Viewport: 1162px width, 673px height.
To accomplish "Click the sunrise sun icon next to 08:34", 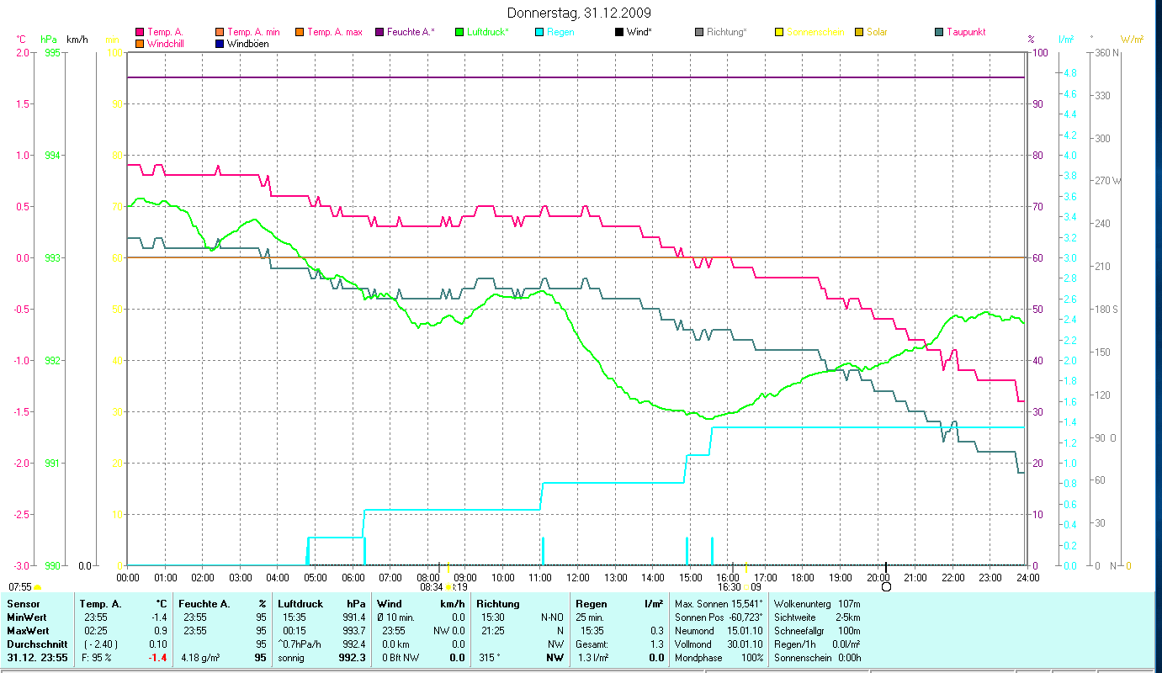I will click(x=448, y=587).
